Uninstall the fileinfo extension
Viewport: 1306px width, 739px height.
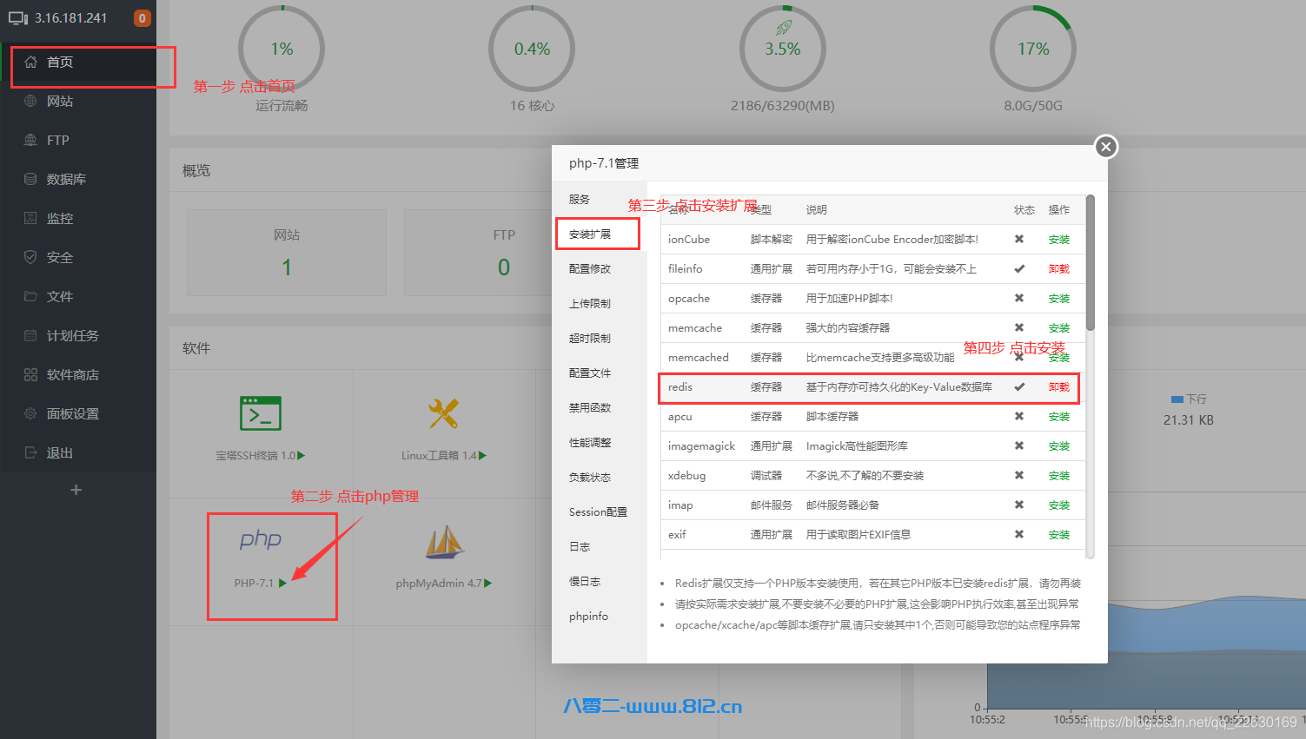pyautogui.click(x=1058, y=269)
